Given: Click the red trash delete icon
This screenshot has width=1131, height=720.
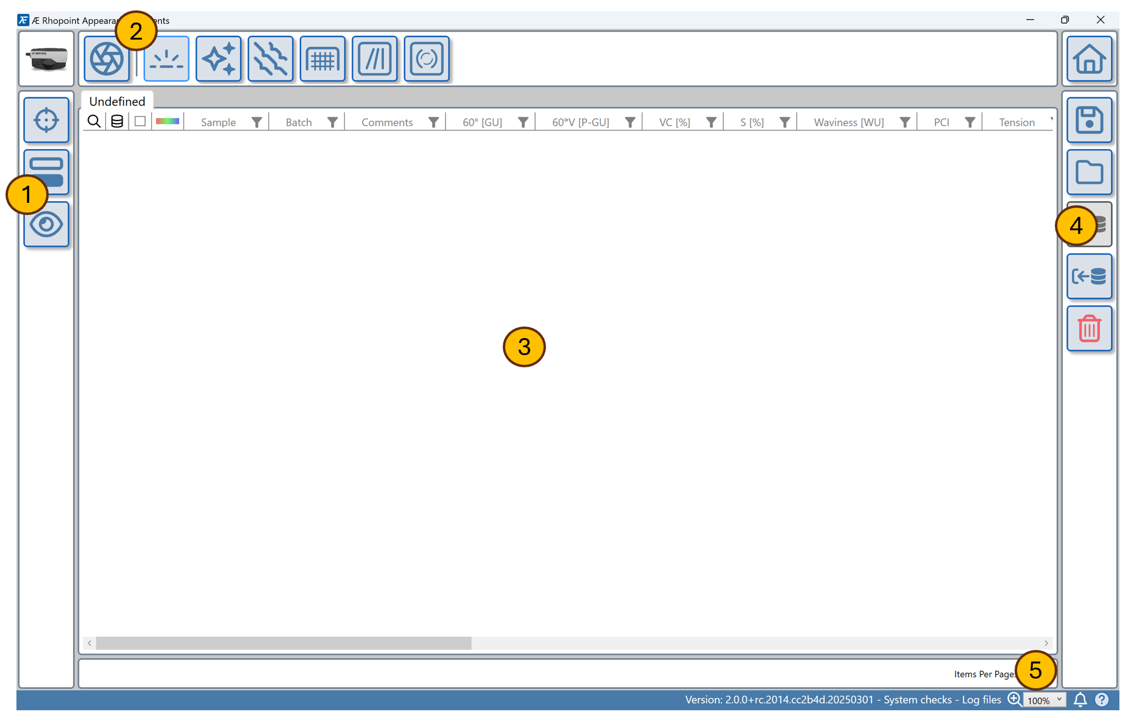Looking at the screenshot, I should (1089, 329).
